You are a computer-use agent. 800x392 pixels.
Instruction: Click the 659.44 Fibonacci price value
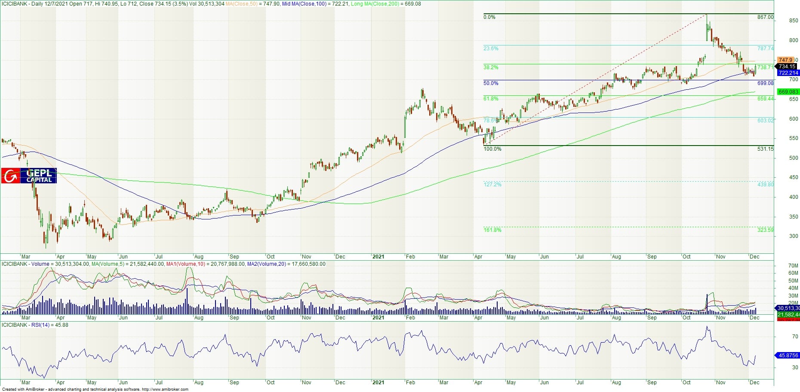(765, 99)
